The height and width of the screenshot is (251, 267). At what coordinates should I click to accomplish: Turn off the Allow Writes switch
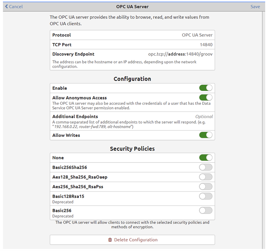(206, 135)
